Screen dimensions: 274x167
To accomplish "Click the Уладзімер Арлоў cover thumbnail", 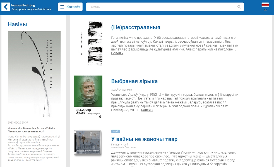I will [x=88, y=91].
